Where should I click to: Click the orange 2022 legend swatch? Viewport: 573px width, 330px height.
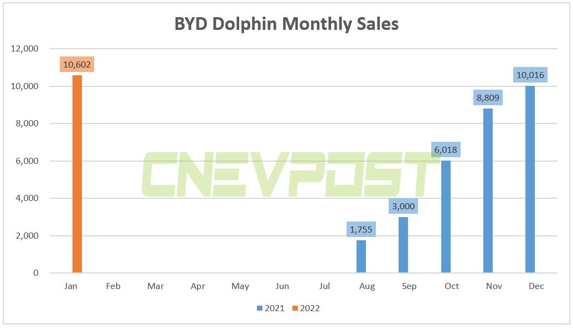tap(295, 308)
